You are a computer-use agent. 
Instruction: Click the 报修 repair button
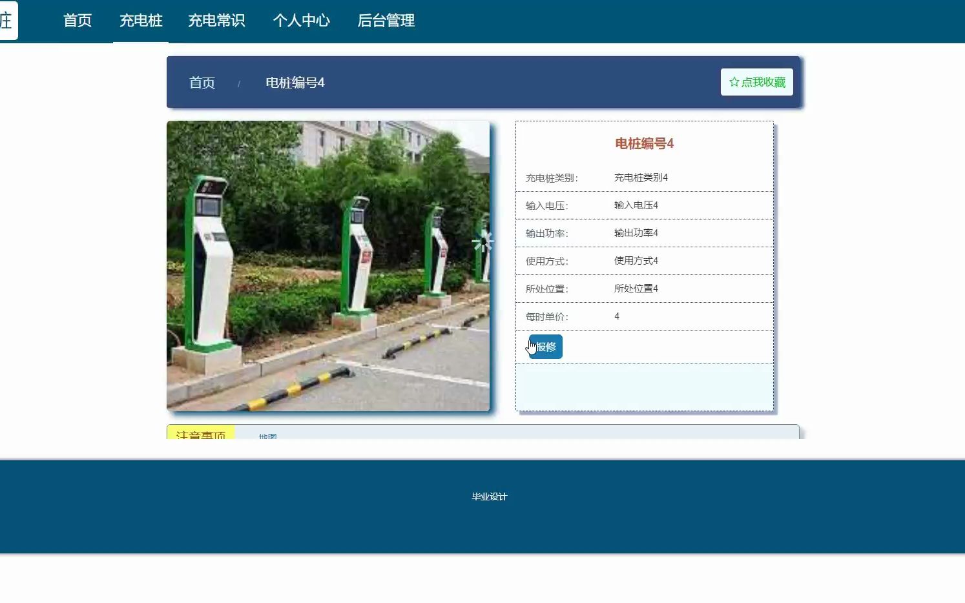[546, 347]
